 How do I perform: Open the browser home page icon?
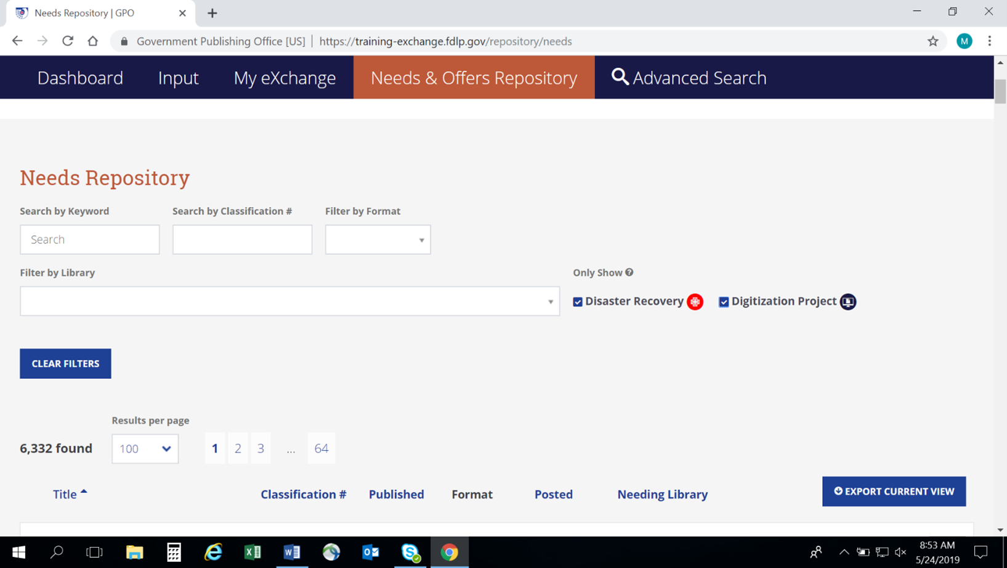93,41
